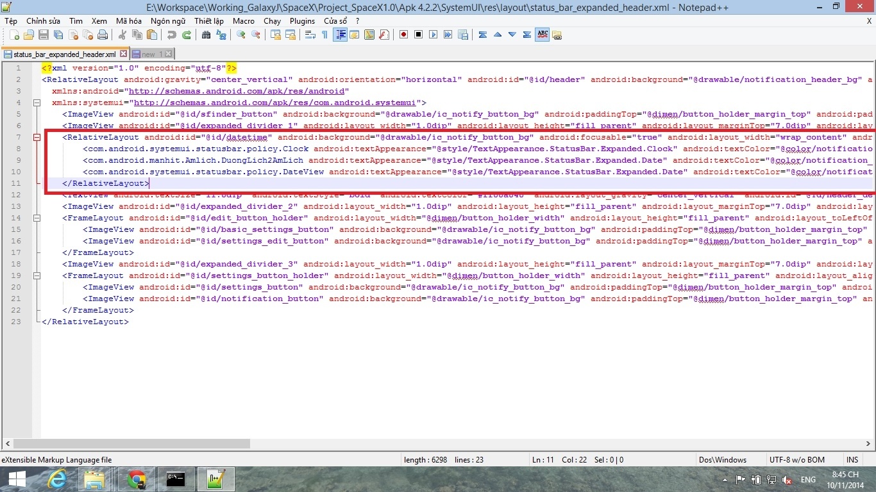Toggle synchronize horizontal scrolling icon
This screenshot has width=876, height=492.
click(291, 35)
